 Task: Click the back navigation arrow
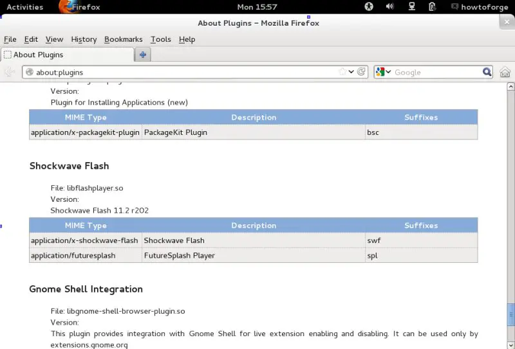tap(10, 72)
